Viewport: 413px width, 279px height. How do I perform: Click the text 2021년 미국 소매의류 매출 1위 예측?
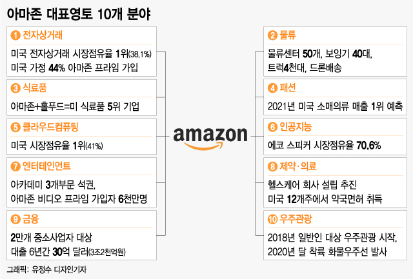coord(336,105)
